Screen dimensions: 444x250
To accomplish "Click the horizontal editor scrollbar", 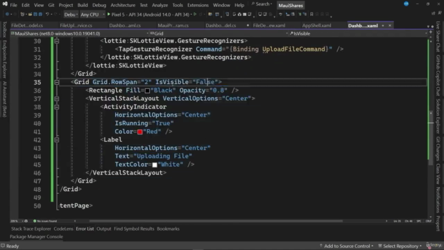I will coord(216,221).
